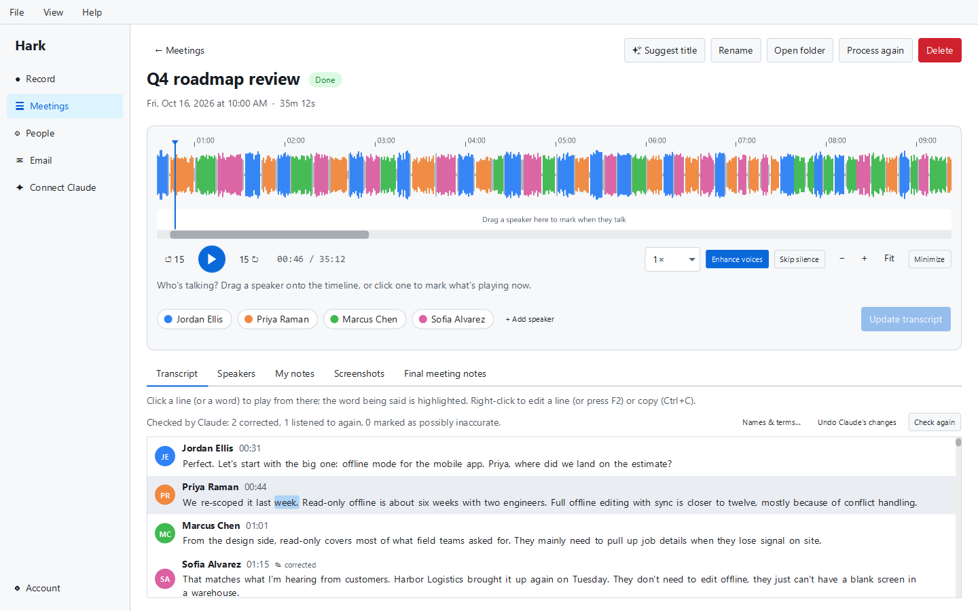Click + Add speaker

click(530, 319)
